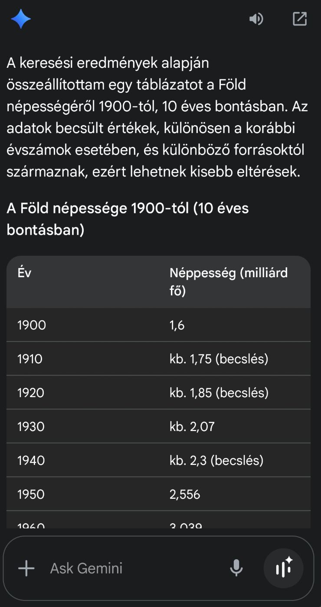Viewport: 321px width, 607px height.
Task: Click the 1910 table row year
Action: (x=30, y=359)
